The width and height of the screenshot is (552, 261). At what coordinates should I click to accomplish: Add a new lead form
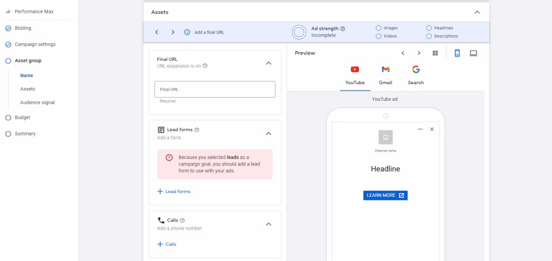tap(174, 191)
